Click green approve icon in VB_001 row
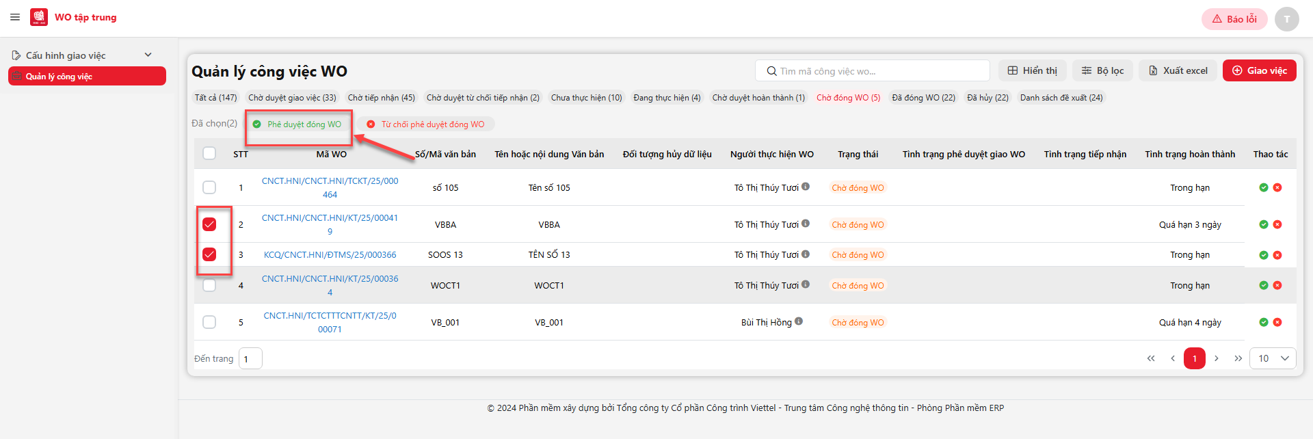 point(1264,322)
